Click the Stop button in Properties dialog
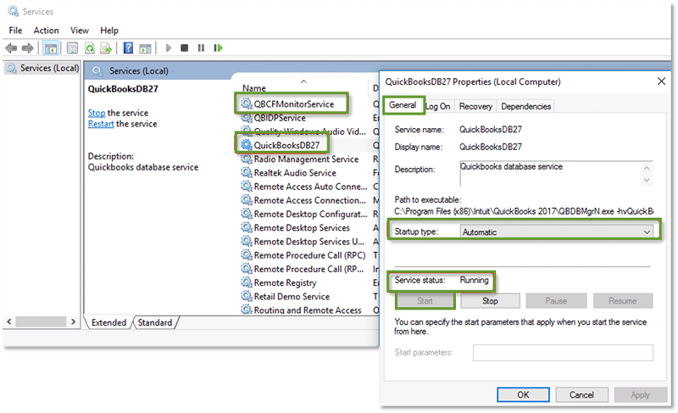Screen dimensions: 678x413 [x=490, y=301]
